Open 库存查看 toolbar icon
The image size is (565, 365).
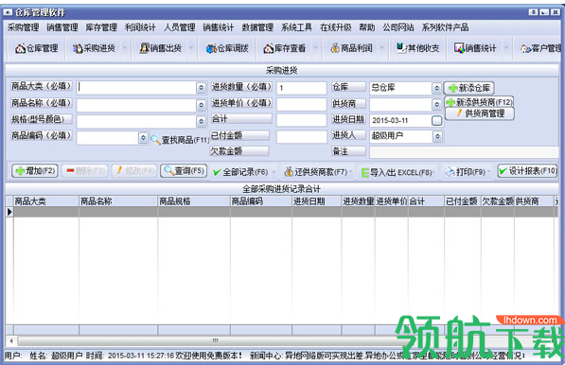[x=285, y=48]
